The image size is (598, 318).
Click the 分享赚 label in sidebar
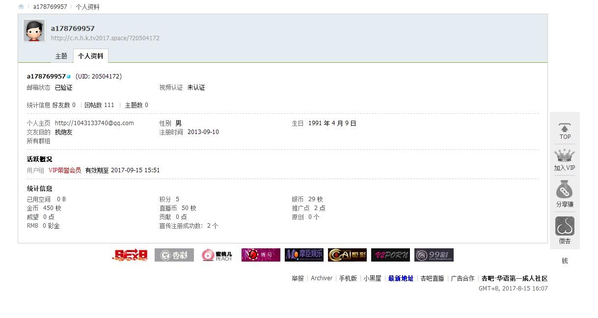click(x=565, y=204)
